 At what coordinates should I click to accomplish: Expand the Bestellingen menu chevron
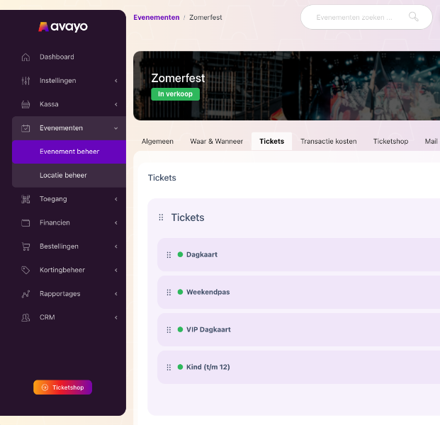point(116,246)
